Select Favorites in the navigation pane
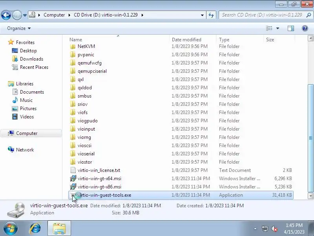The width and height of the screenshot is (314, 236). pyautogui.click(x=25, y=42)
